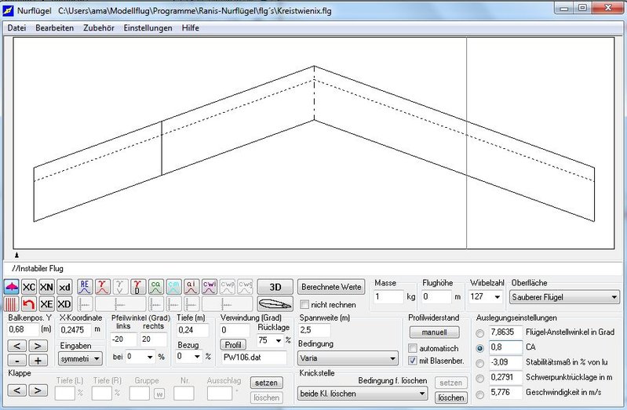This screenshot has width=627, height=410.
Task: Enable the 'nicht rechnen' checkbox
Action: (x=304, y=304)
